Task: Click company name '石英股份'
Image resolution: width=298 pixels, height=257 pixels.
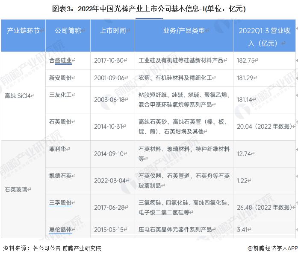Action: click(60, 121)
